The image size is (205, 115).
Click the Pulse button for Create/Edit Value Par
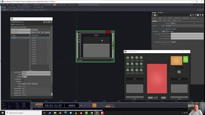click(x=173, y=42)
